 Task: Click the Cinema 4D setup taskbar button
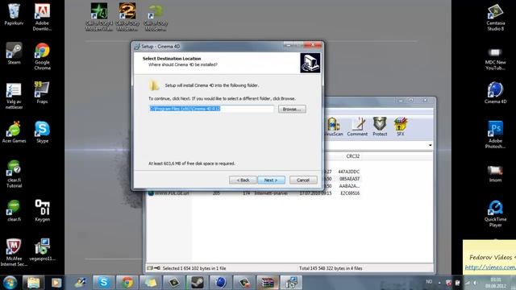pos(291,283)
